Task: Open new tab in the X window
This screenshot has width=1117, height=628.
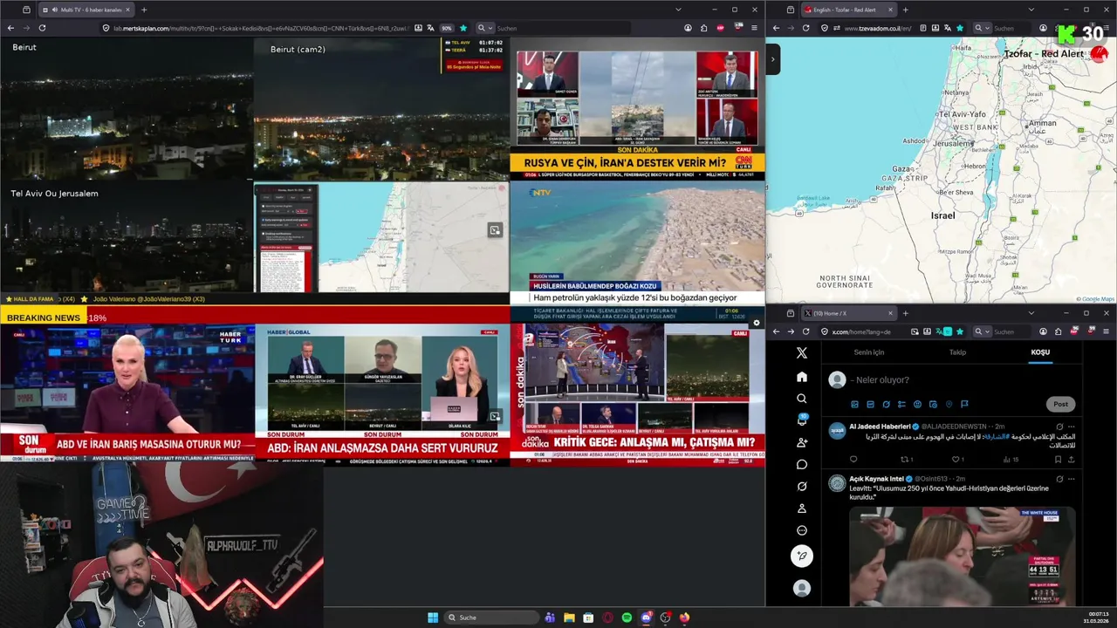Action: pos(905,313)
